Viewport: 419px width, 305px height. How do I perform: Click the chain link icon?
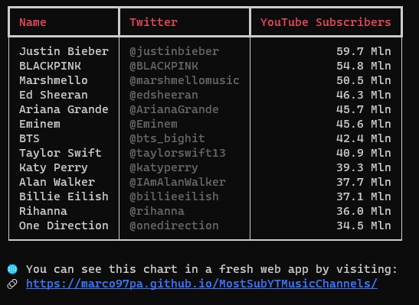click(x=12, y=284)
